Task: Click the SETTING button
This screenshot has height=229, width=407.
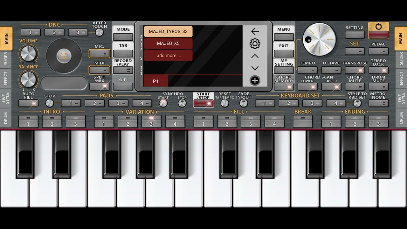Action: [355, 34]
